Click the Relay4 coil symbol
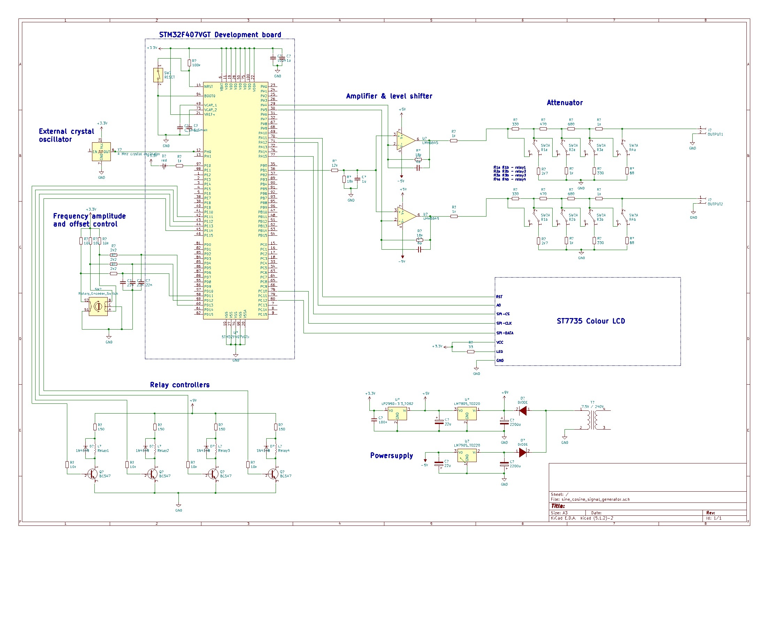The width and height of the screenshot is (768, 635). pyautogui.click(x=276, y=448)
